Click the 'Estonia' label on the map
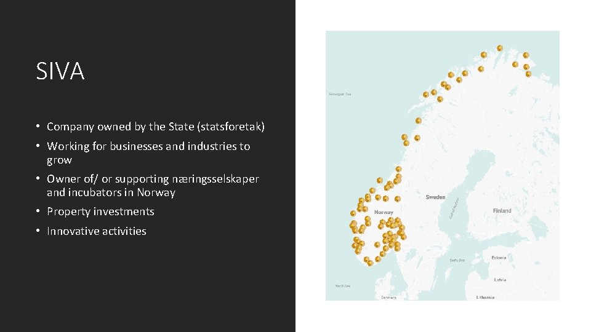Image resolution: width=591 pixels, height=332 pixels. tap(499, 258)
